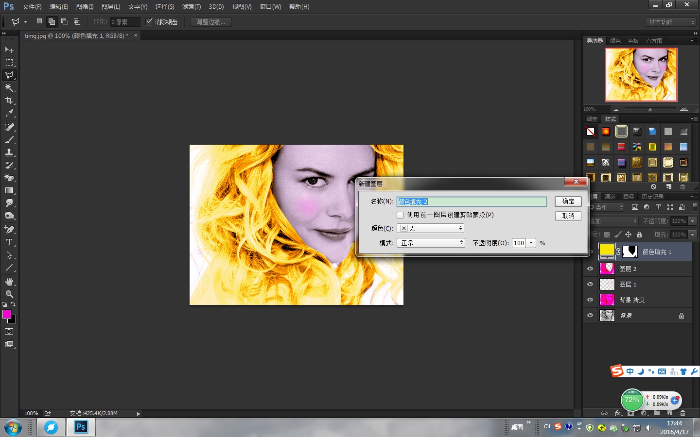Hide the 背景 拷贝 layer visibility

click(590, 300)
